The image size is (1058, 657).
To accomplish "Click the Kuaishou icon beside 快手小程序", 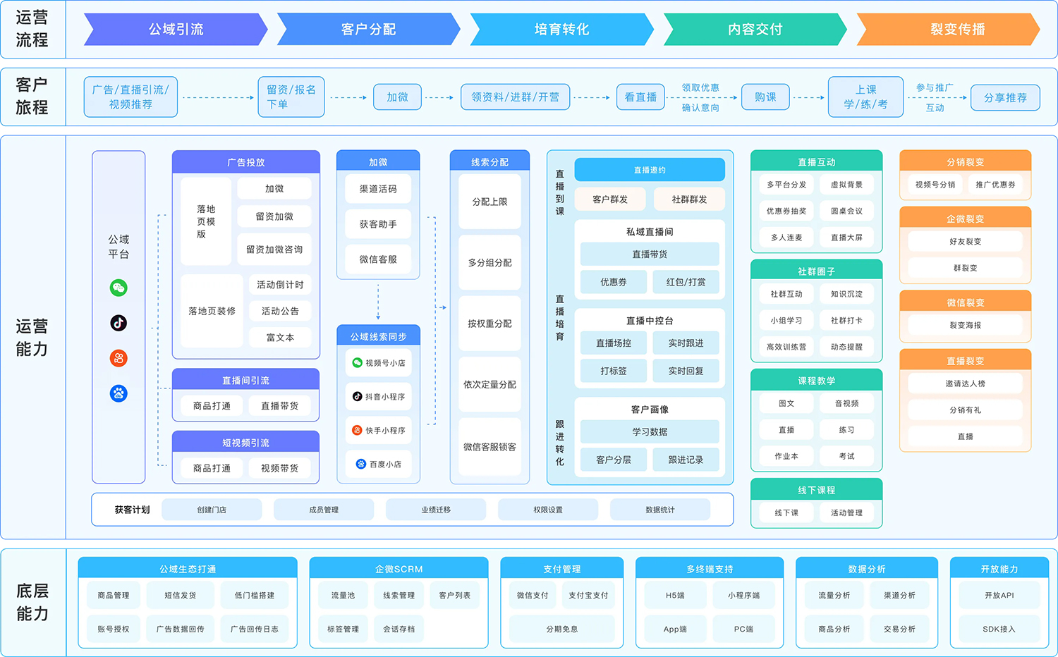I will point(358,430).
